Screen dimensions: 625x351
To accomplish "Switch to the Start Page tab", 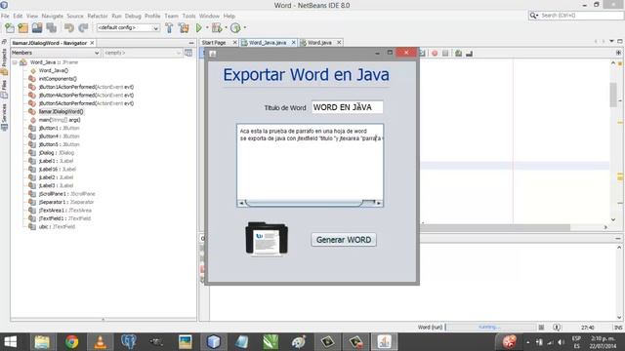I will click(214, 43).
